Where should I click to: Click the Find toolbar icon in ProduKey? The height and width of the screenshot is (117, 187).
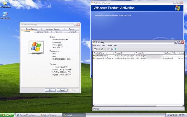[112, 49]
